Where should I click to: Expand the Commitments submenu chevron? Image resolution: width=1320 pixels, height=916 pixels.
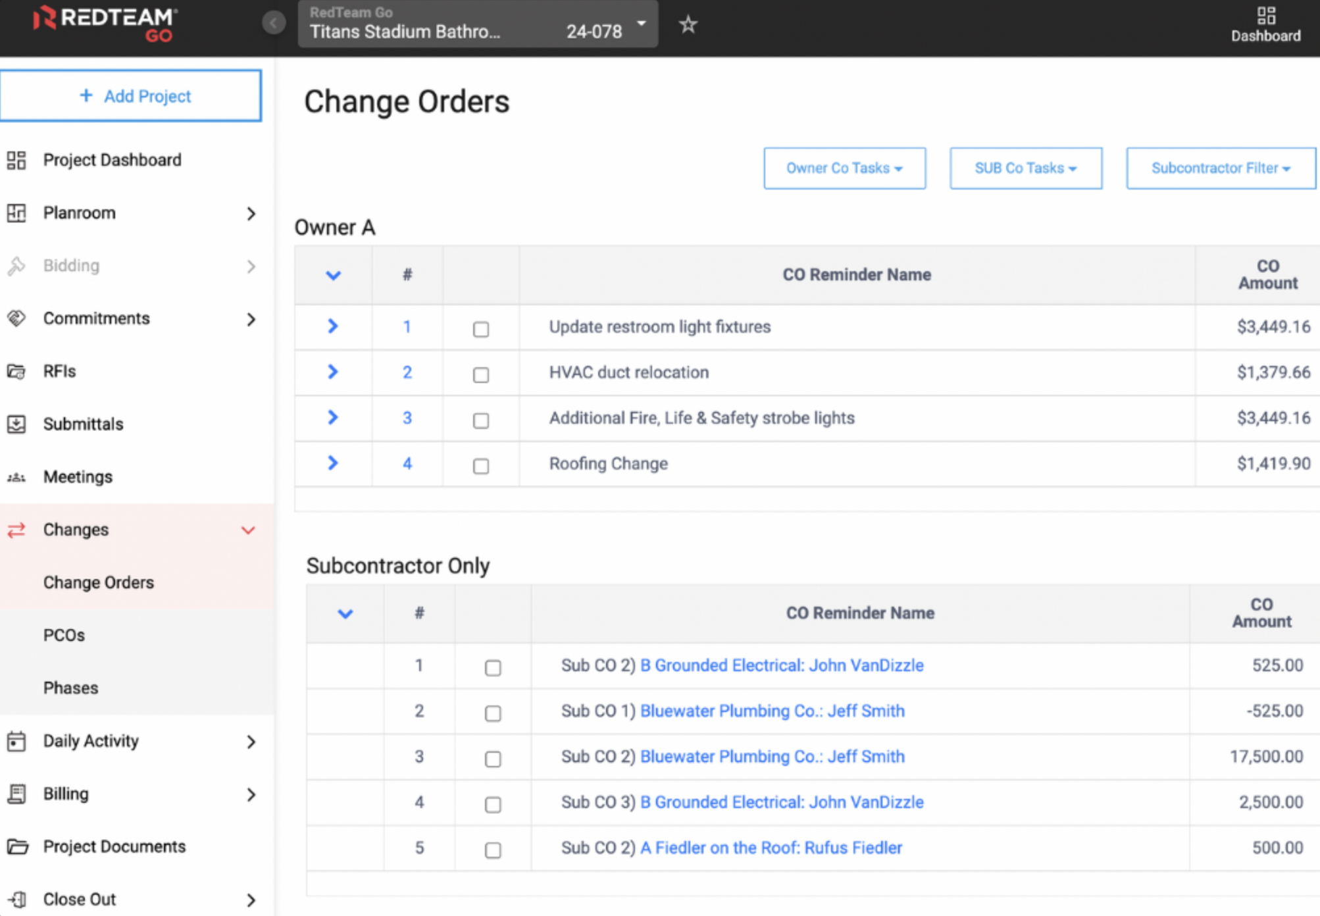pos(251,319)
